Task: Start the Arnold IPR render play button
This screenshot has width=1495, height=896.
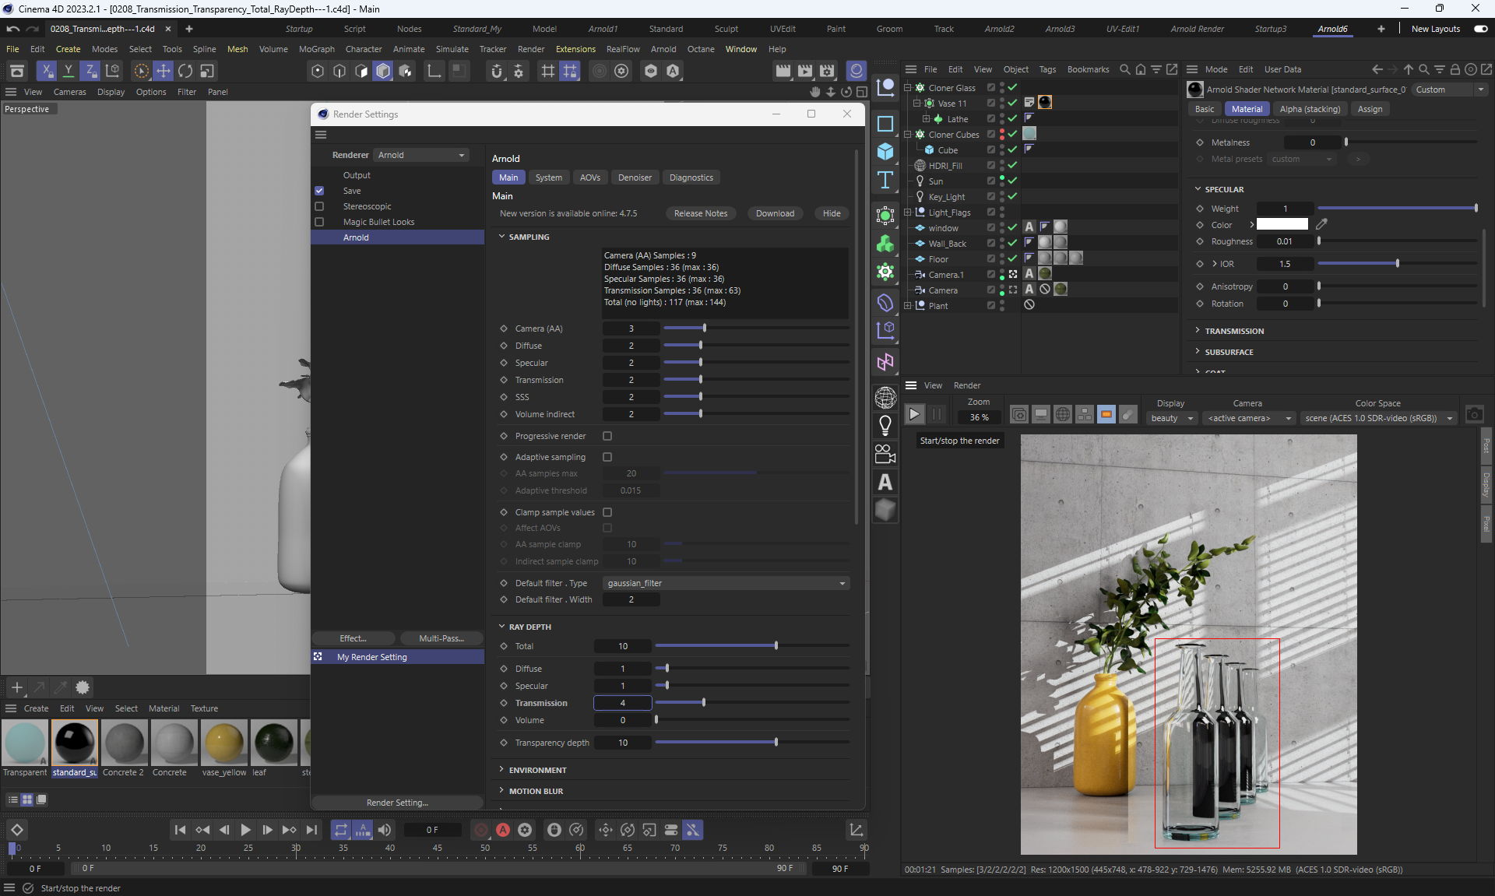Action: pos(915,415)
